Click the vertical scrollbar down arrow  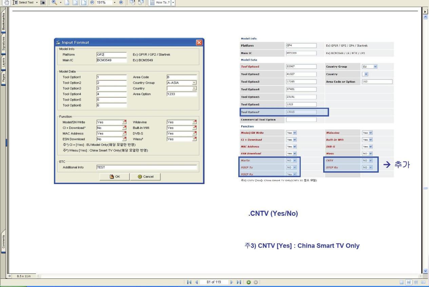(426, 271)
